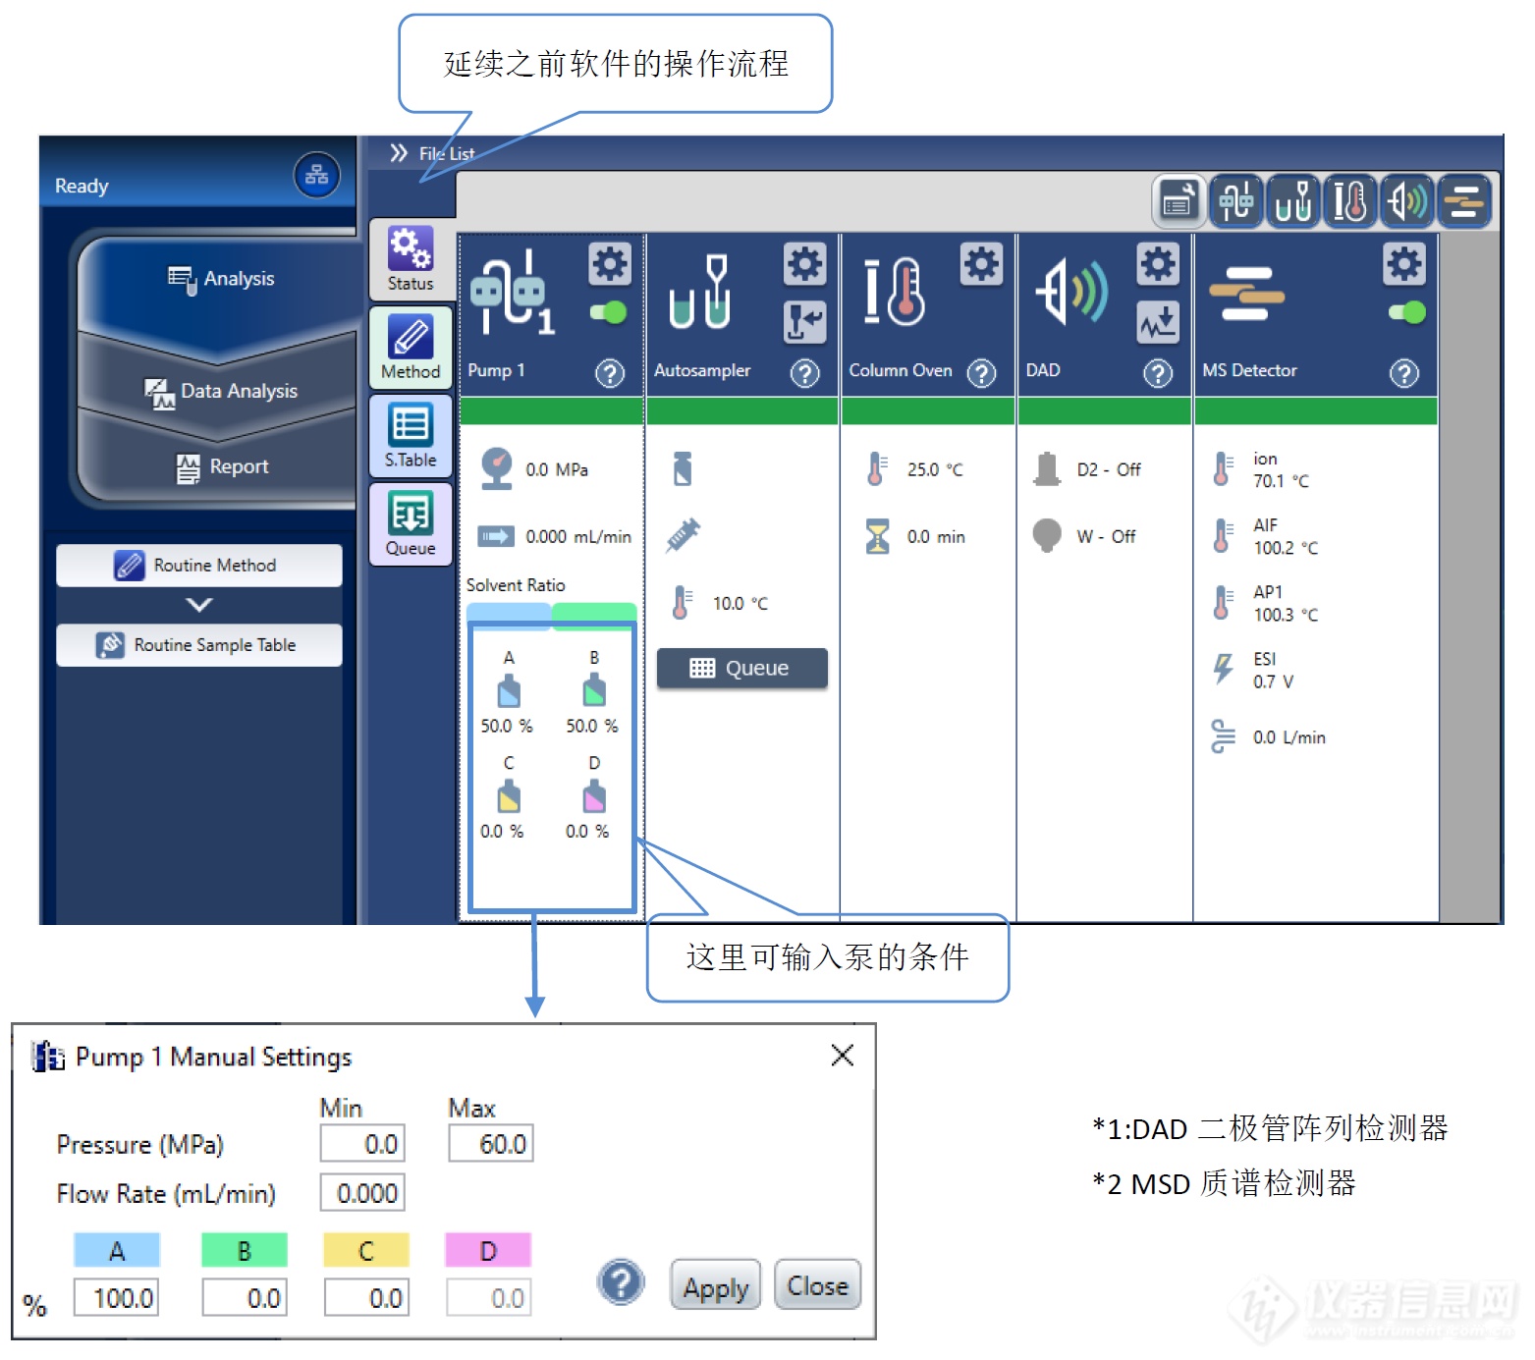Click the pink D solvent color label
The image size is (1535, 1360).
coord(488,1251)
